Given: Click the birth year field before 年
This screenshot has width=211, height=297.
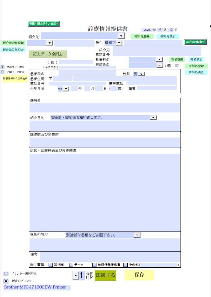Looking at the screenshot, I should tap(74, 89).
